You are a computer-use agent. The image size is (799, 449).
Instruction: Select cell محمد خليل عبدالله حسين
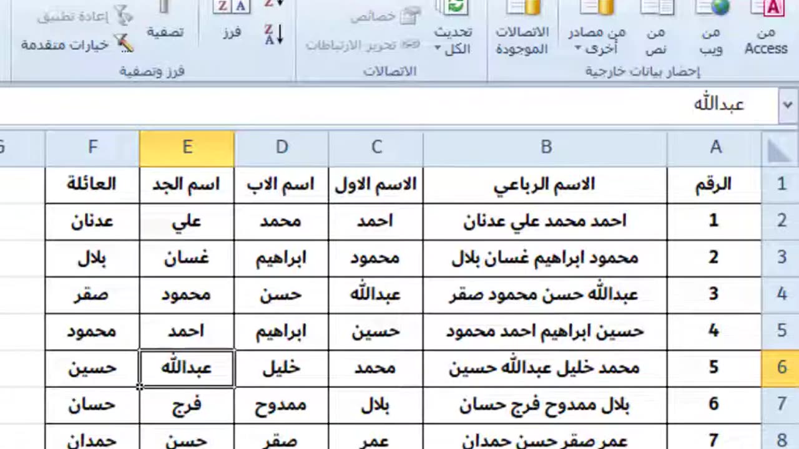[x=546, y=369]
